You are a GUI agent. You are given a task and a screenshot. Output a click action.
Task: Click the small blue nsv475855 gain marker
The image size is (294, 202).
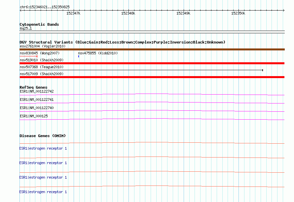point(79,56)
